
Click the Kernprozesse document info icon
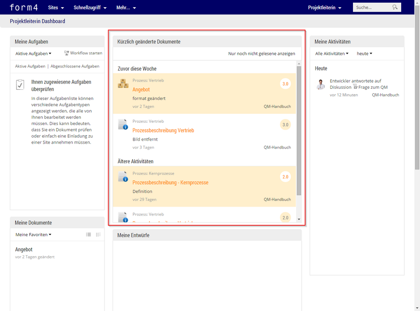(x=123, y=177)
